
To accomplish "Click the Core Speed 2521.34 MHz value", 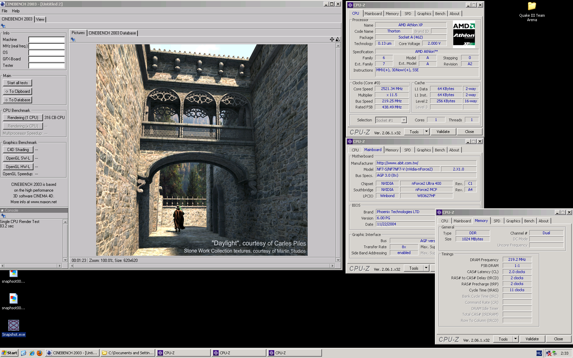I will tap(392, 89).
